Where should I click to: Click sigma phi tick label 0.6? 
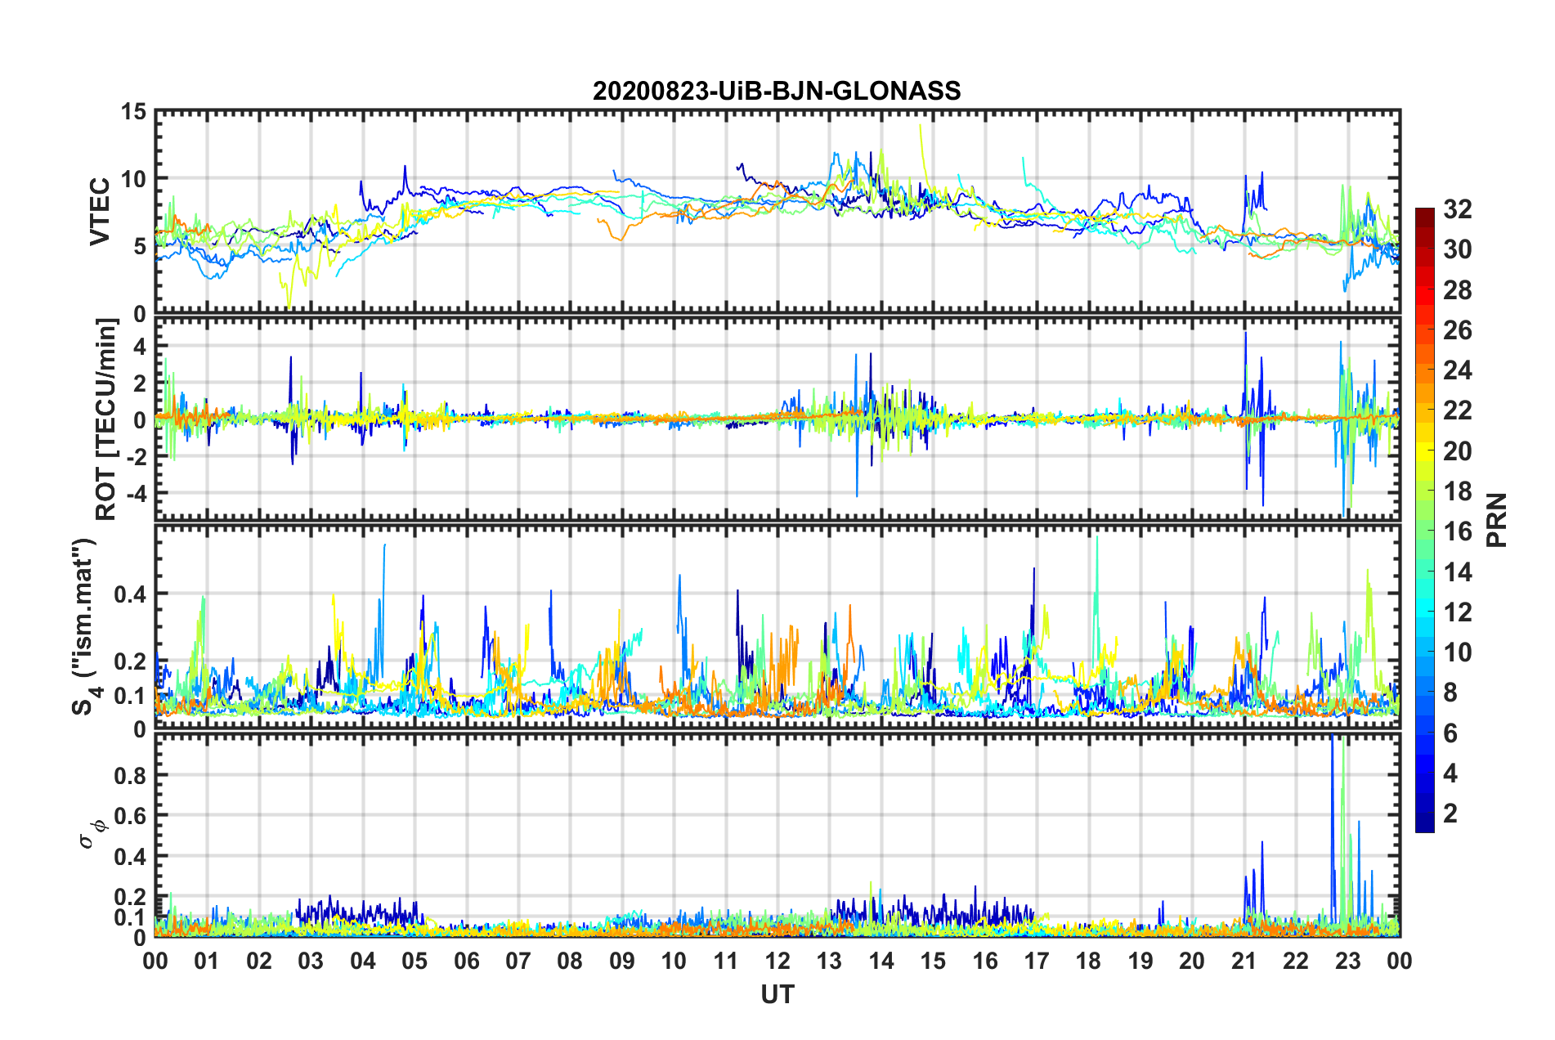pos(130,816)
